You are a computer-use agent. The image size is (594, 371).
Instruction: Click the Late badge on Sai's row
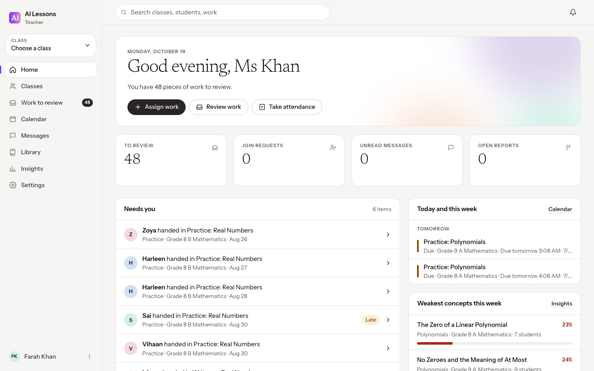point(371,320)
